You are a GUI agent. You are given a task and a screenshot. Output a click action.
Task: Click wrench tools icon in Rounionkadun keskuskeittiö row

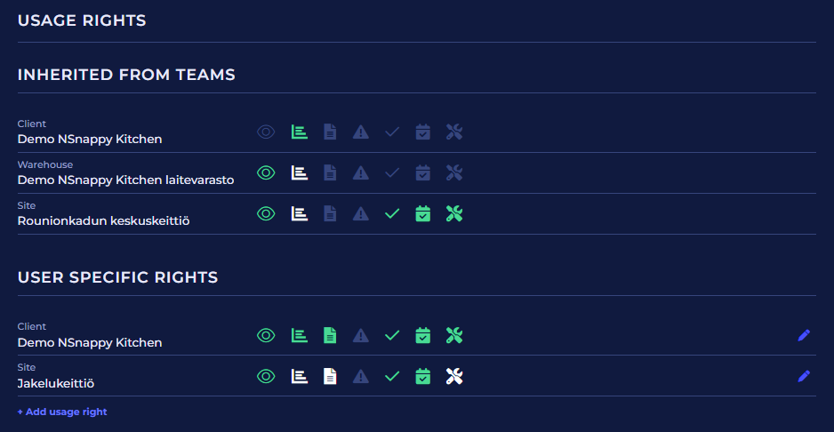(454, 213)
